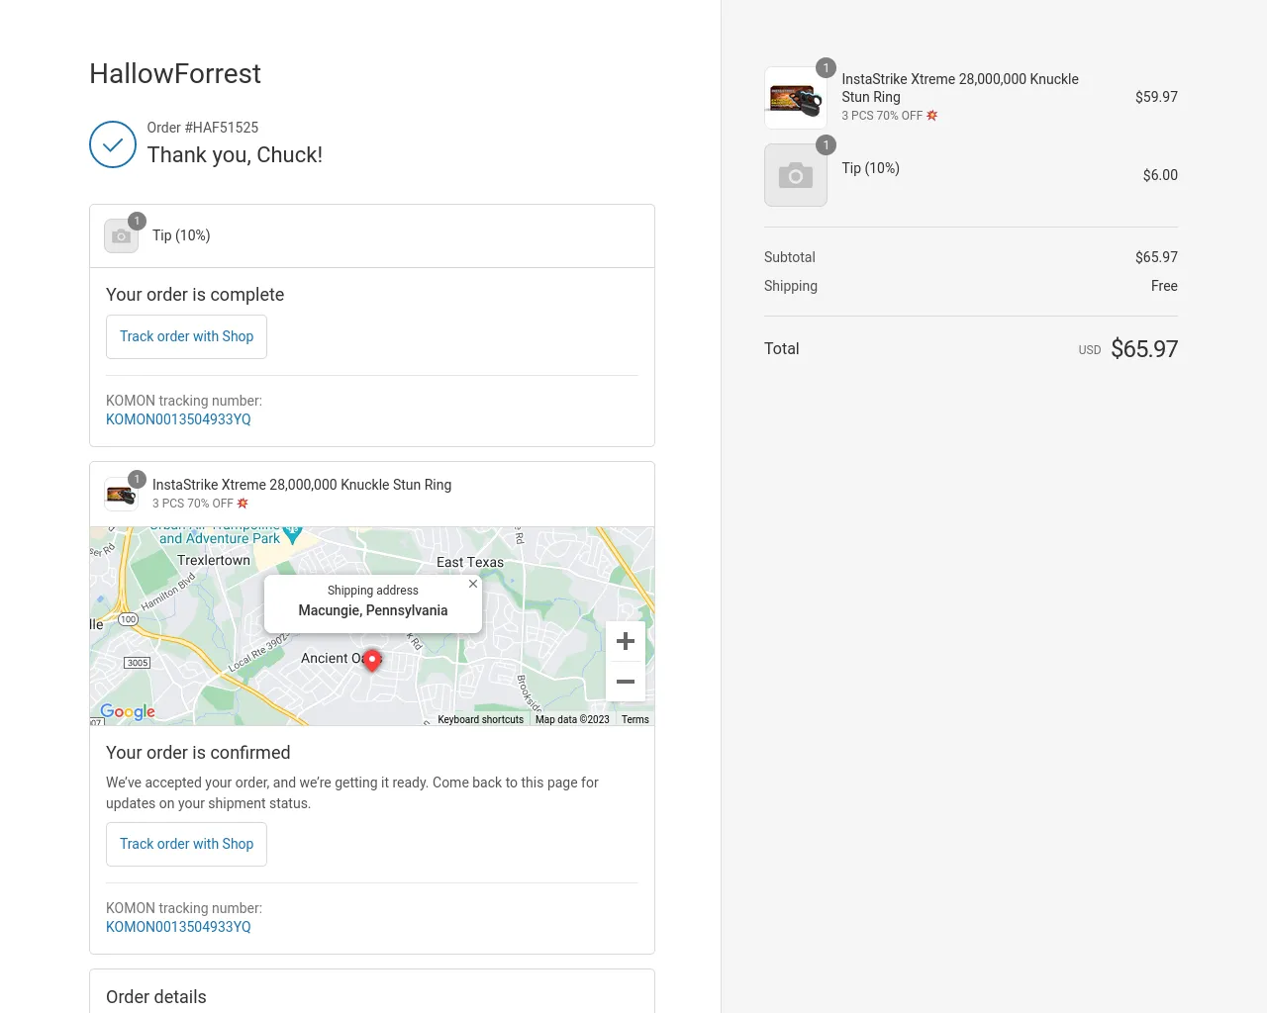The height and width of the screenshot is (1013, 1267).
Task: Click the red map location pin
Action: coord(372,661)
